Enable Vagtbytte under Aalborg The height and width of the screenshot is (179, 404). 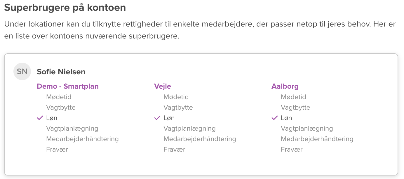click(x=295, y=108)
